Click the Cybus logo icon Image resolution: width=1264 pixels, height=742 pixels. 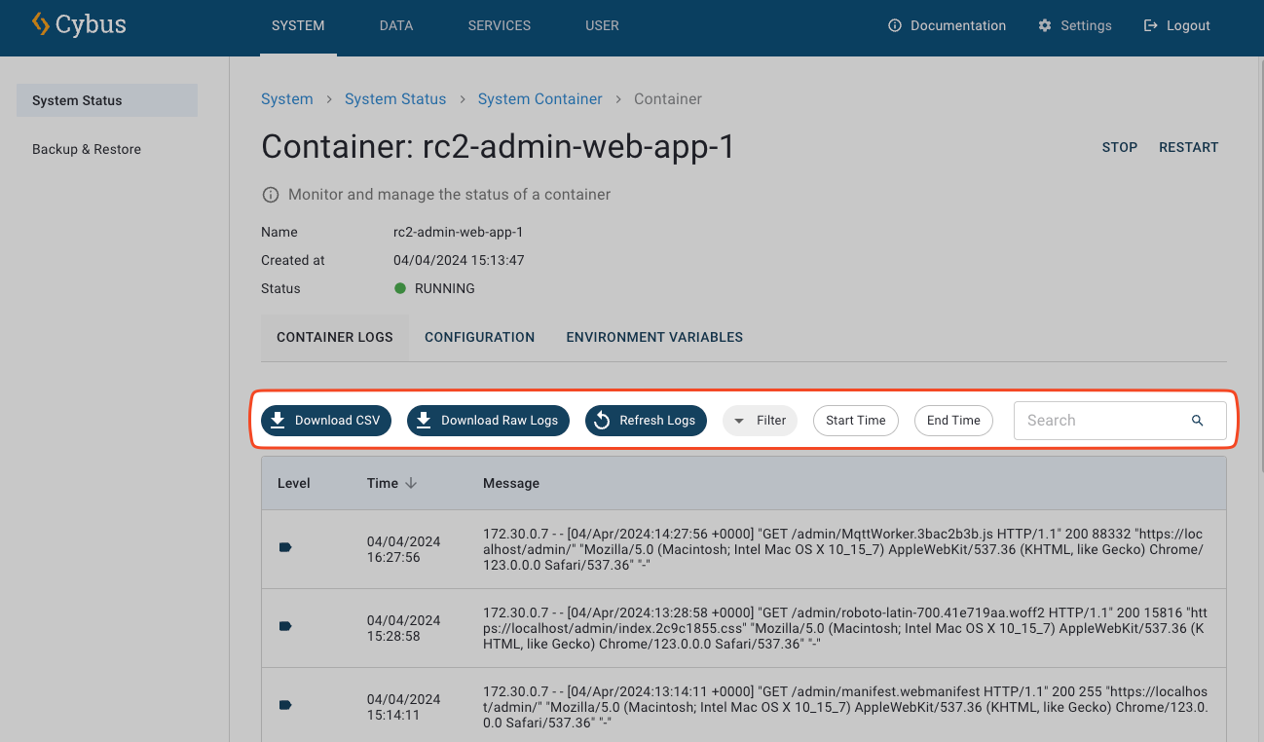click(x=40, y=24)
